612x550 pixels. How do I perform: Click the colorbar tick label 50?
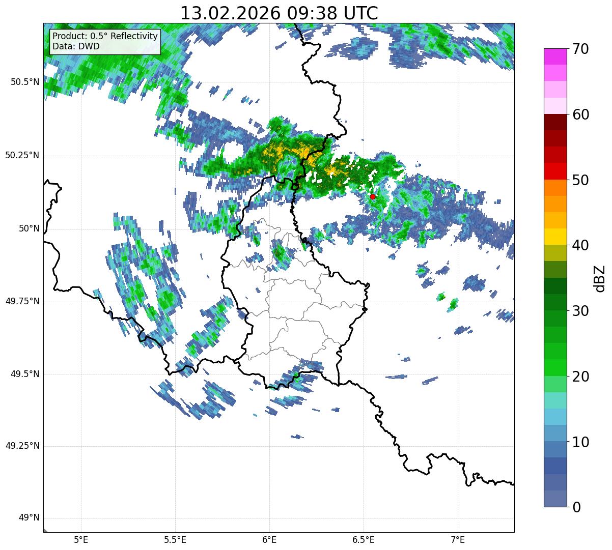point(580,180)
